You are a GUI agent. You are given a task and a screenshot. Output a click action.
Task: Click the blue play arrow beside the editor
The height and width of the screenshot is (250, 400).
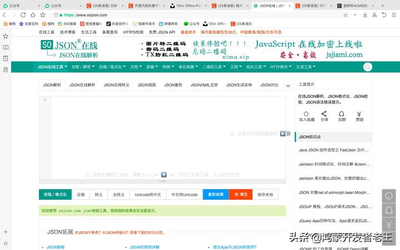[283, 133]
